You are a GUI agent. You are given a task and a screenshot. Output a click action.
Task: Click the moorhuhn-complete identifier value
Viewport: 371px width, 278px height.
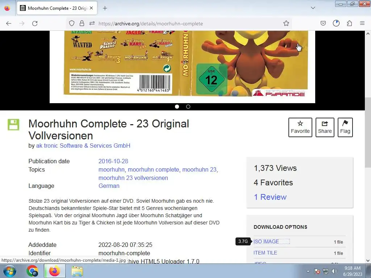[x=124, y=253]
